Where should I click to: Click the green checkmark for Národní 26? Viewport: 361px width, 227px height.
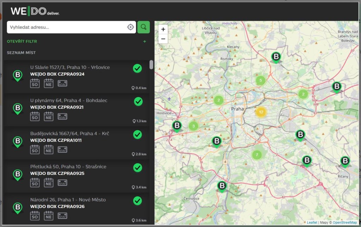(x=138, y=201)
